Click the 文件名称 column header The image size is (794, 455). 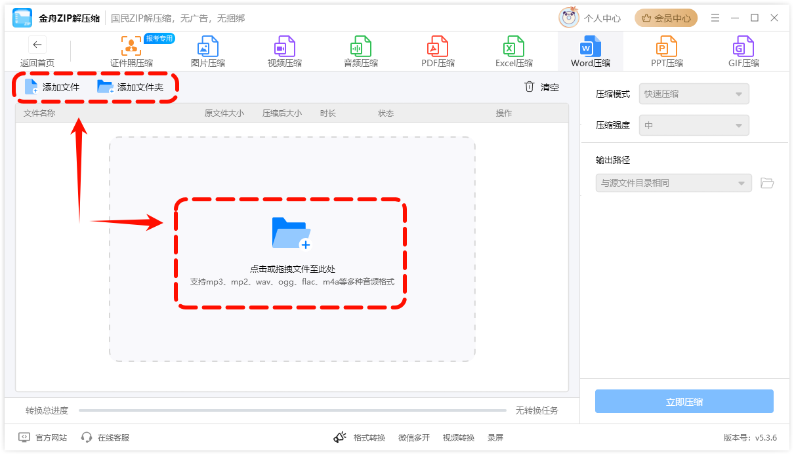click(x=39, y=113)
